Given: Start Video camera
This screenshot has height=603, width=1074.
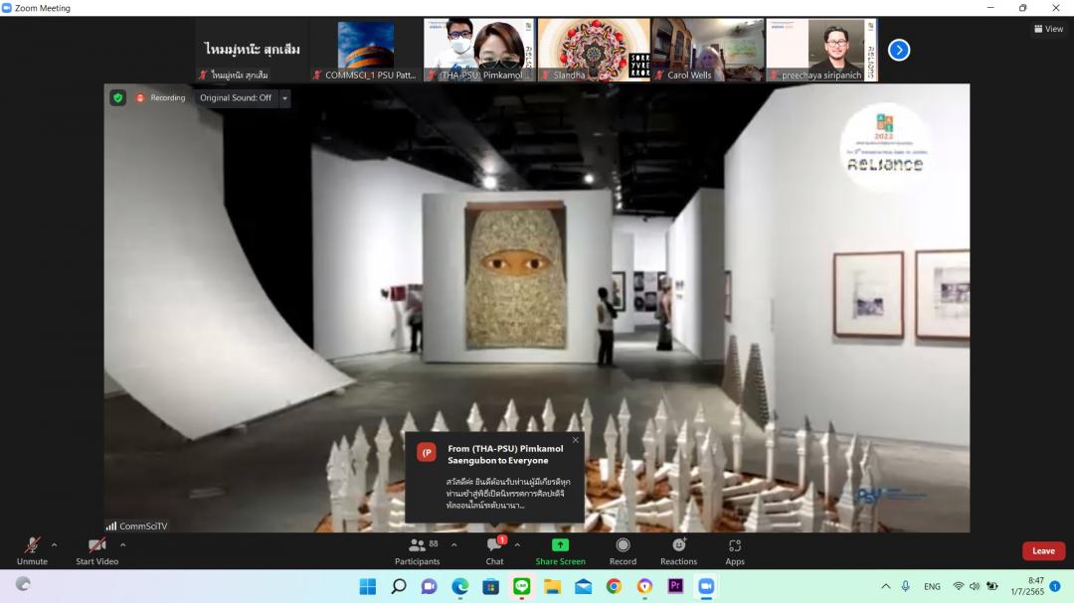Looking at the screenshot, I should coord(96,550).
